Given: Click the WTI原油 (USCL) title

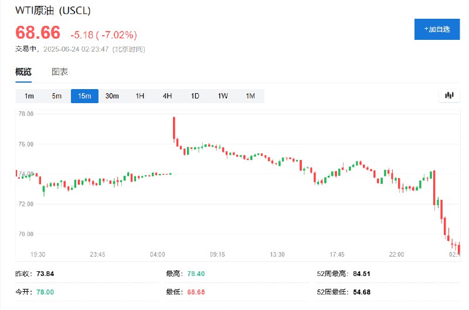Looking at the screenshot, I should click(x=53, y=11).
